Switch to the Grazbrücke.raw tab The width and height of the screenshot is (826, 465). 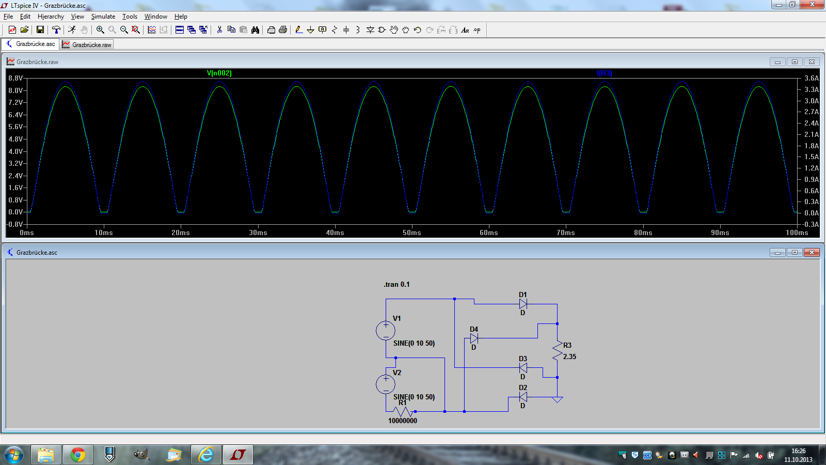pos(86,45)
